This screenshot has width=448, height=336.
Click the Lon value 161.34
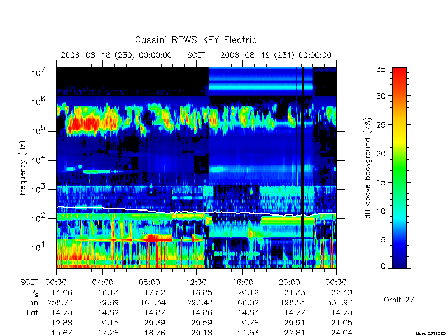tap(152, 302)
